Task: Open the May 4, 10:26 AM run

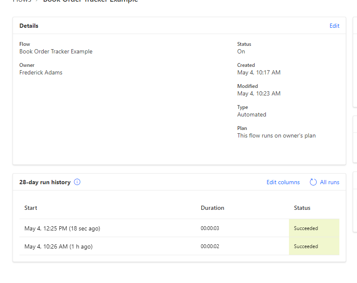Action: pyautogui.click(x=58, y=246)
